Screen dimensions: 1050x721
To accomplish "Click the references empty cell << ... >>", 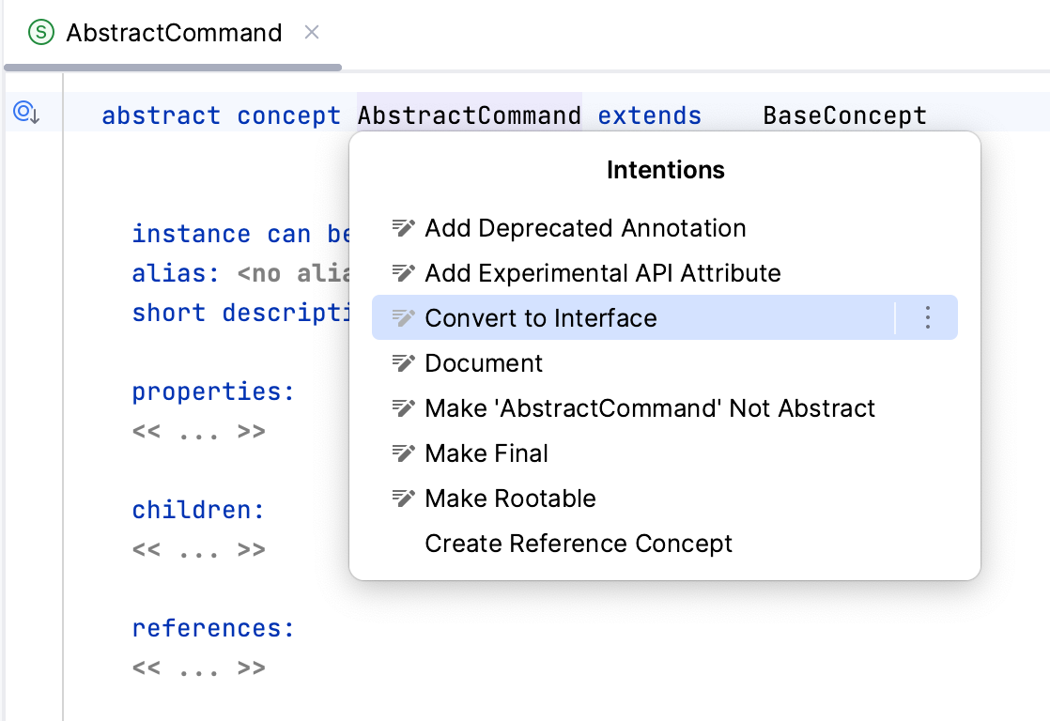I will 198,668.
